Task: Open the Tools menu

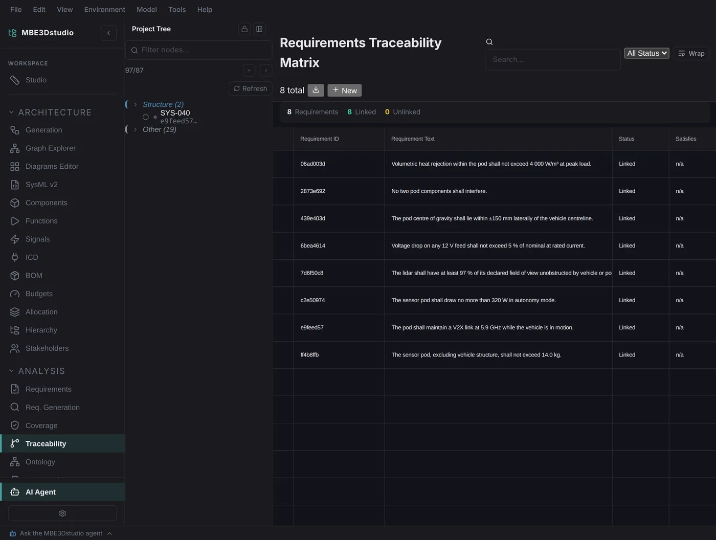Action: point(177,10)
